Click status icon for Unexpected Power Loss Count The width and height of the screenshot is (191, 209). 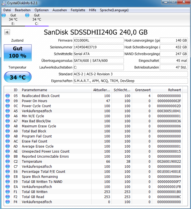[x=8, y=151]
